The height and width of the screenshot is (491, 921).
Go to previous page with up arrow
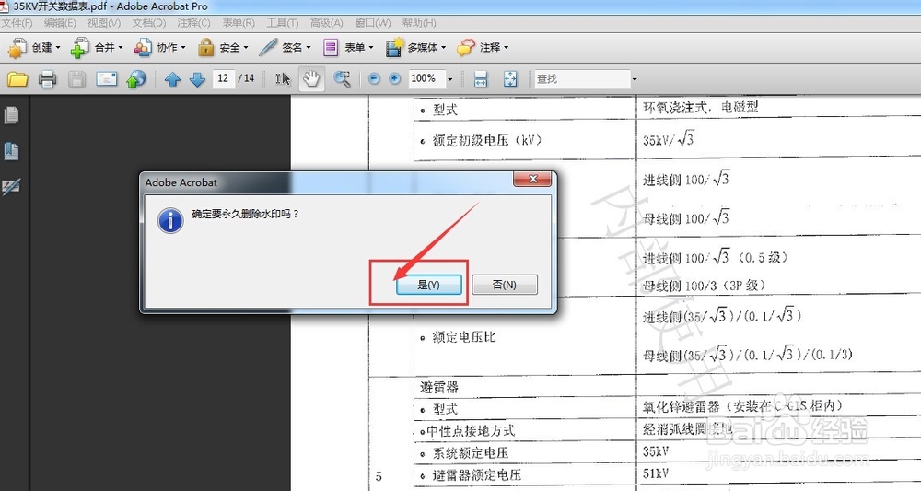tap(172, 78)
